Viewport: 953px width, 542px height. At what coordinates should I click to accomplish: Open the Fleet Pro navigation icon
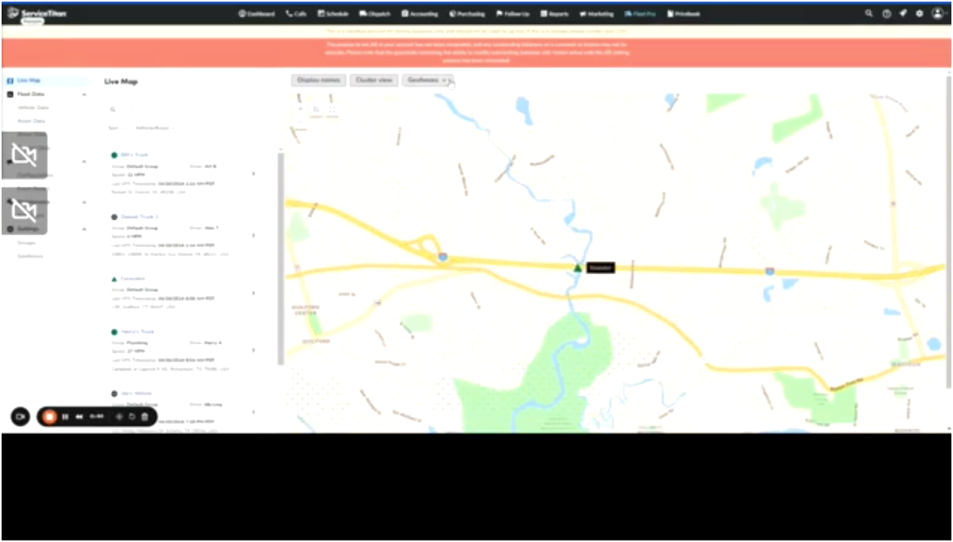(x=630, y=14)
